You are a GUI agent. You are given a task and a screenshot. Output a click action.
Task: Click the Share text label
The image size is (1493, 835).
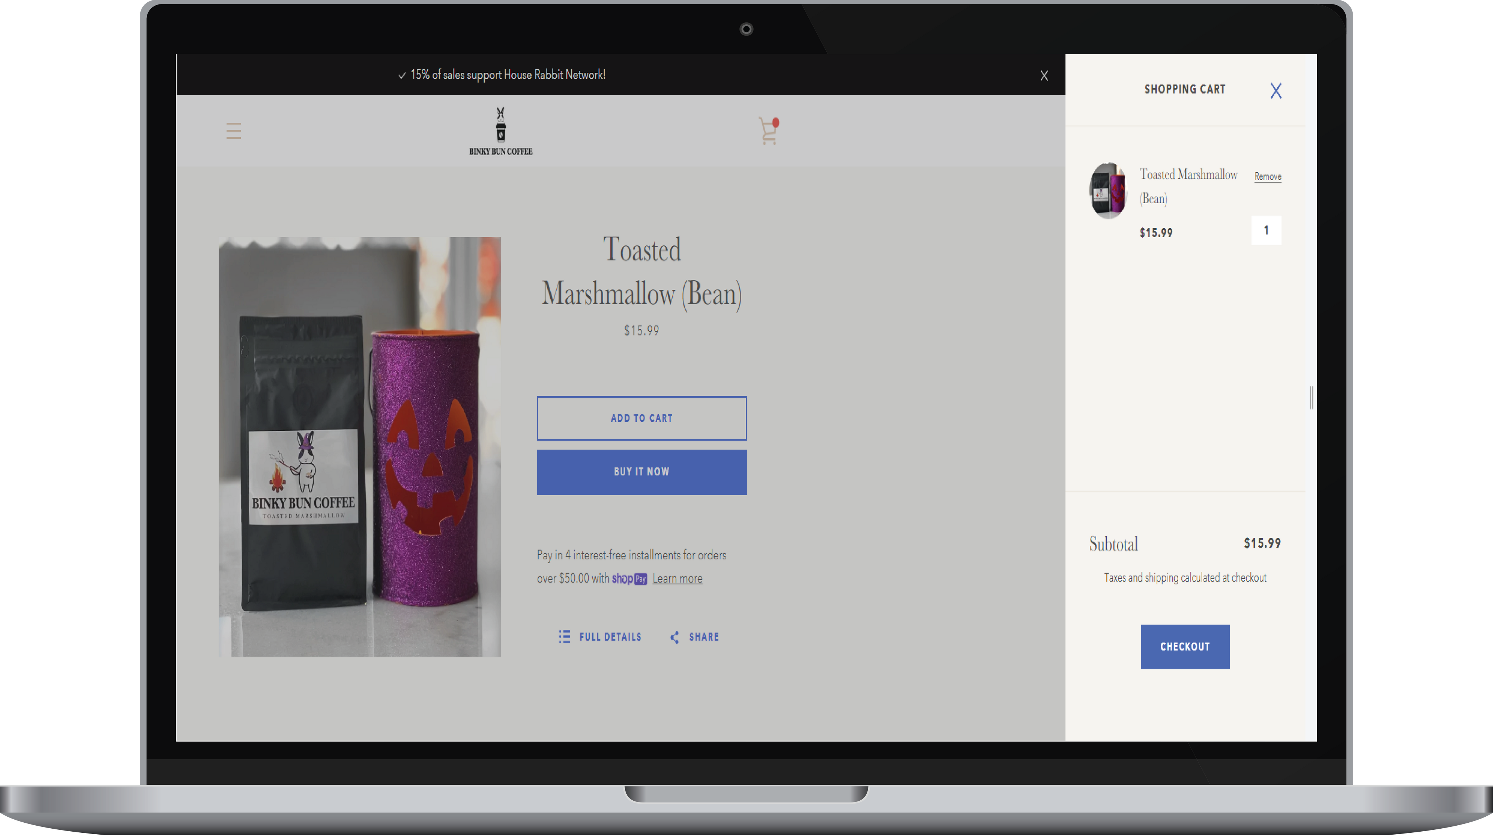[x=704, y=637]
